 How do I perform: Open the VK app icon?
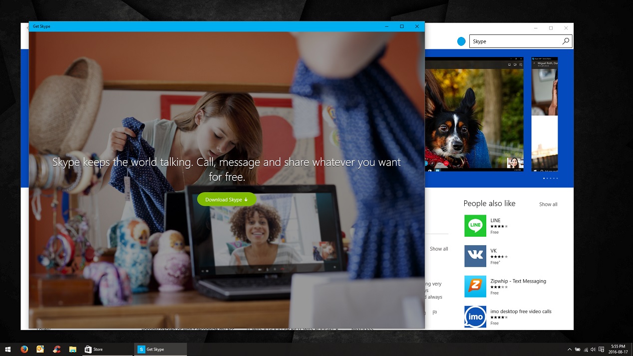coord(475,256)
